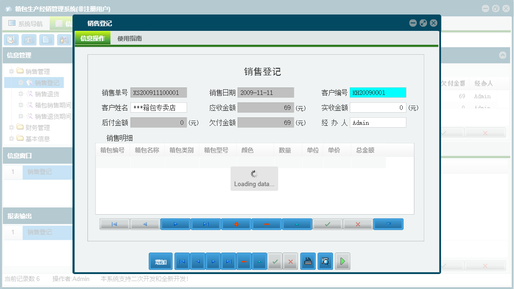The width and height of the screenshot is (514, 289).
Task: Click the search icon in the left toolbar
Action: pyautogui.click(x=11, y=40)
